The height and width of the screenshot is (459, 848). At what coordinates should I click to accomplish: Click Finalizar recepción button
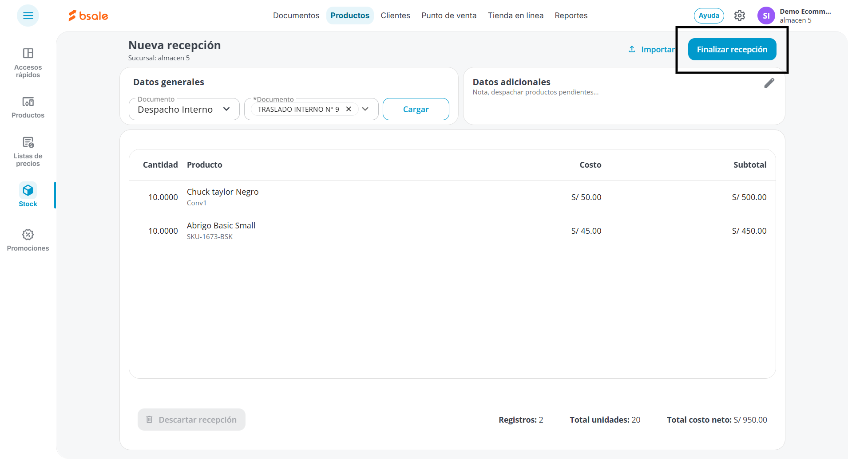coord(732,49)
